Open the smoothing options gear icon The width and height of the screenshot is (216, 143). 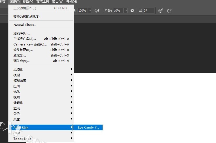132,11
